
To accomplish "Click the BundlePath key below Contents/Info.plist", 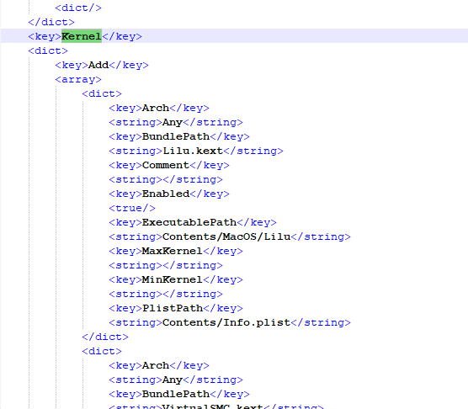I will point(179,395).
